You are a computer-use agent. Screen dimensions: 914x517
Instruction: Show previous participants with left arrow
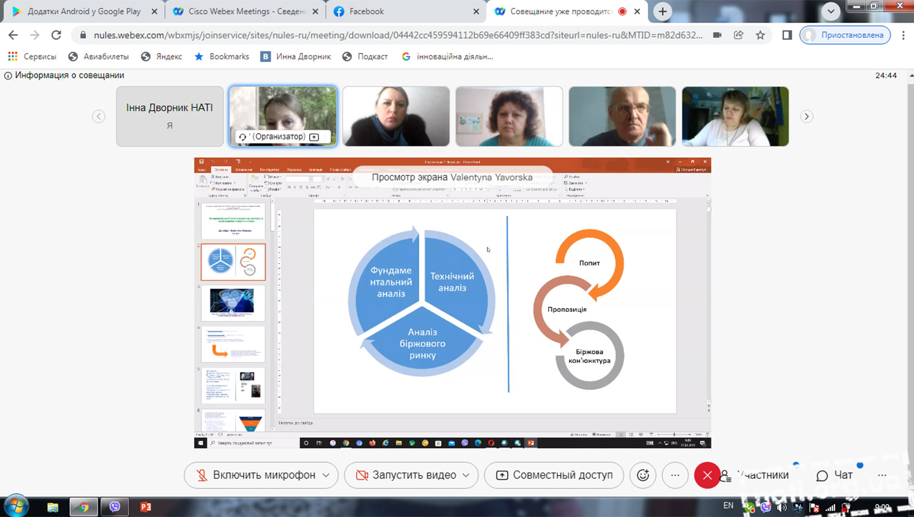(98, 116)
